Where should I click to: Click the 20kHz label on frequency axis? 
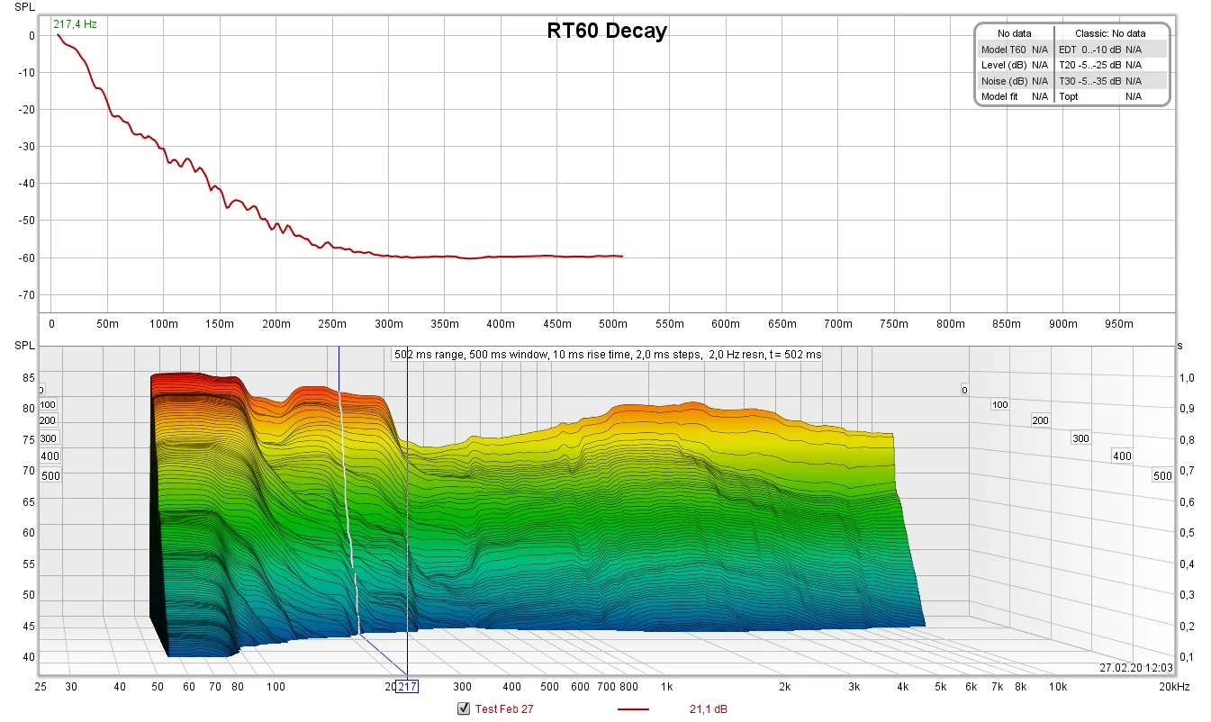[x=1173, y=687]
